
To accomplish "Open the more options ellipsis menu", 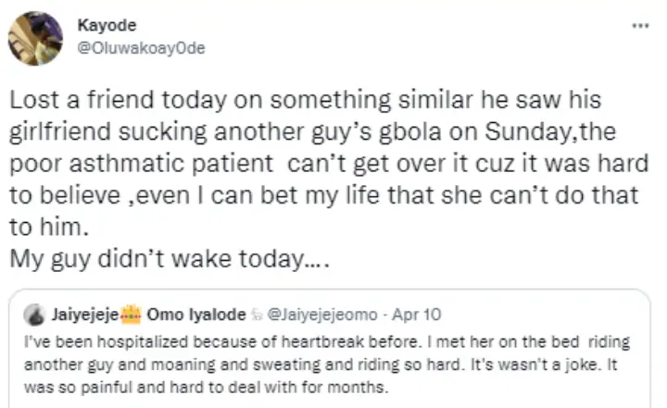I will 640,24.
